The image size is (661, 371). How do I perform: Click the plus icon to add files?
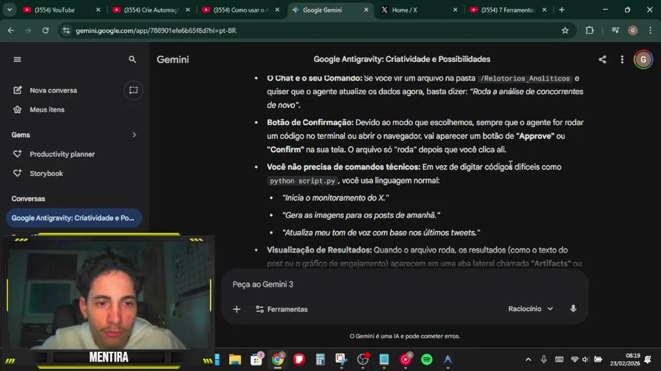point(237,309)
